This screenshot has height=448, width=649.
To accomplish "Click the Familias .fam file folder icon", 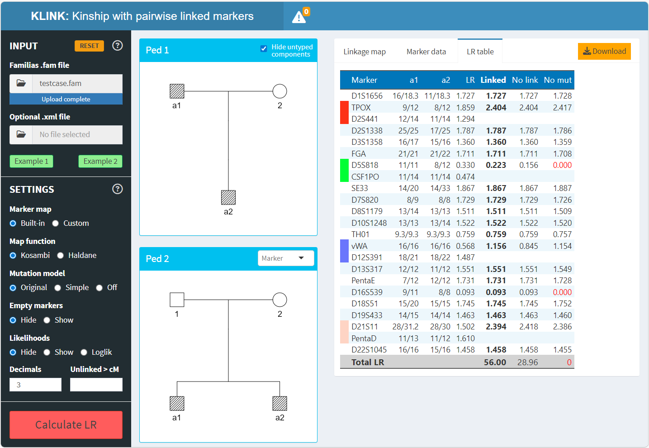I will (x=21, y=84).
